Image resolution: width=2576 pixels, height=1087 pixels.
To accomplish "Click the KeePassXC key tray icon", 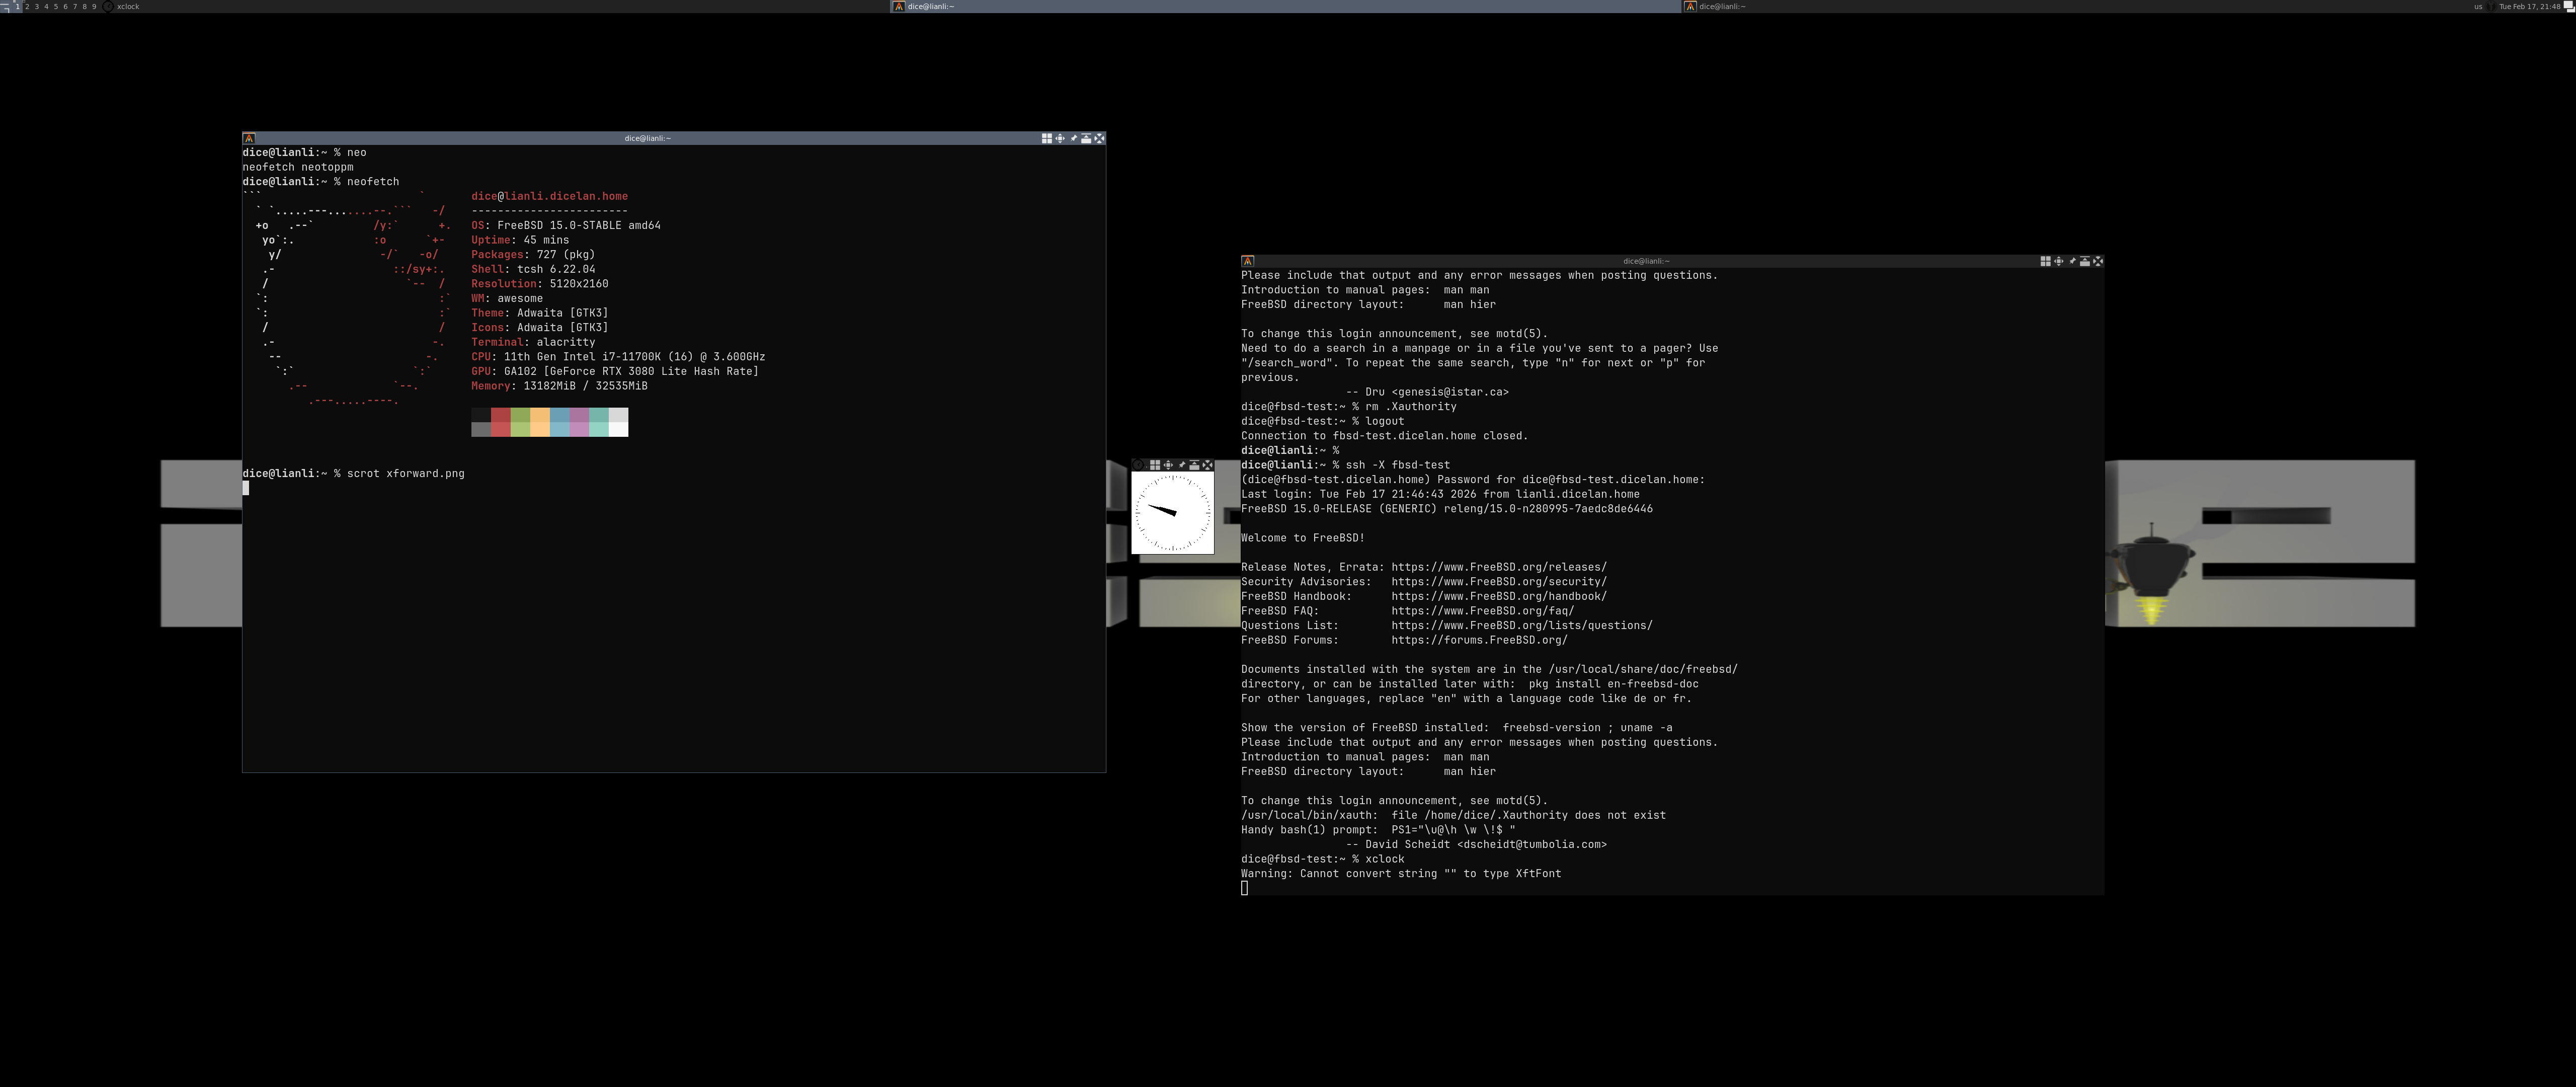I will 2491,6.
